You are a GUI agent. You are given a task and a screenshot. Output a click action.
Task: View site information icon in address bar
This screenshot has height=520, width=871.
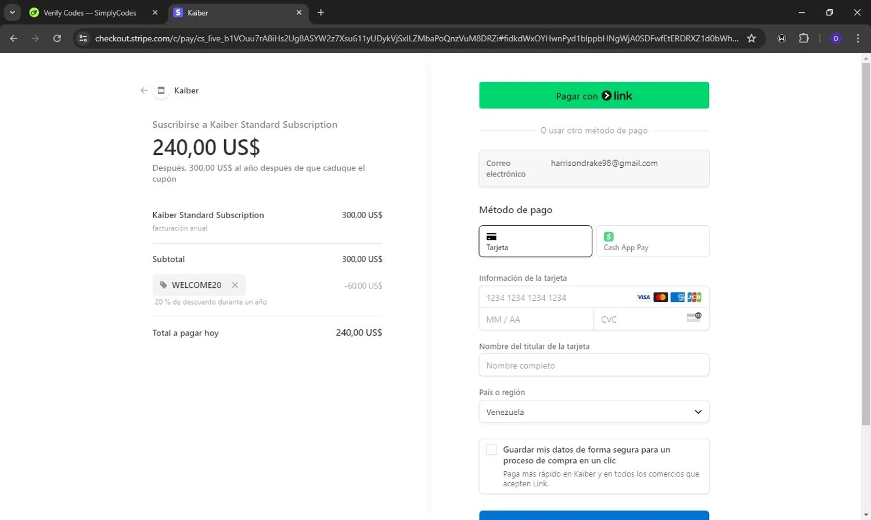click(x=83, y=38)
